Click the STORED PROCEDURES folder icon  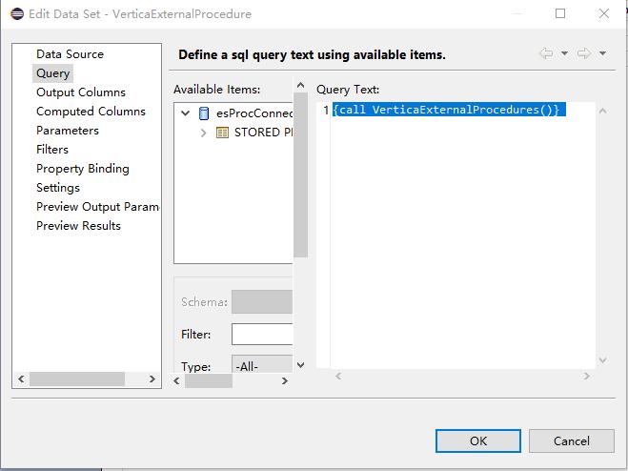coord(222,133)
